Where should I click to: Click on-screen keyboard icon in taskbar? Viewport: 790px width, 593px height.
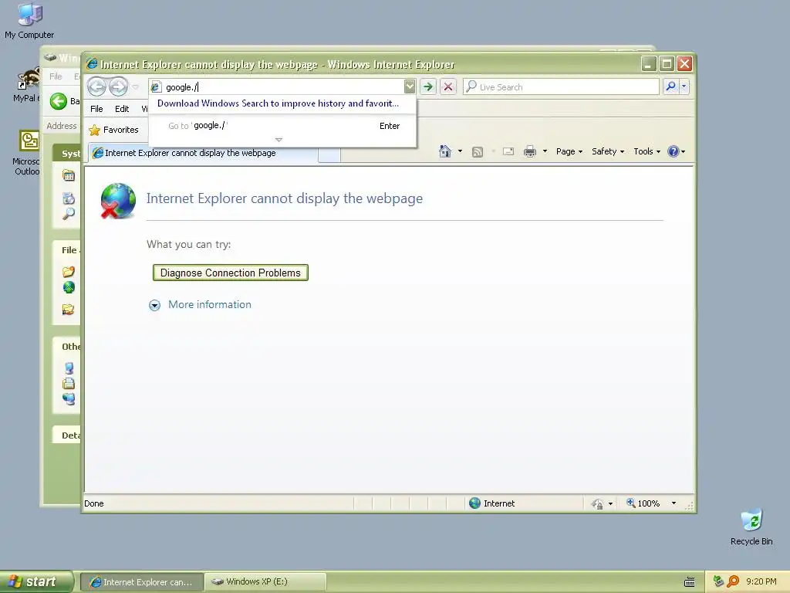[x=689, y=582]
